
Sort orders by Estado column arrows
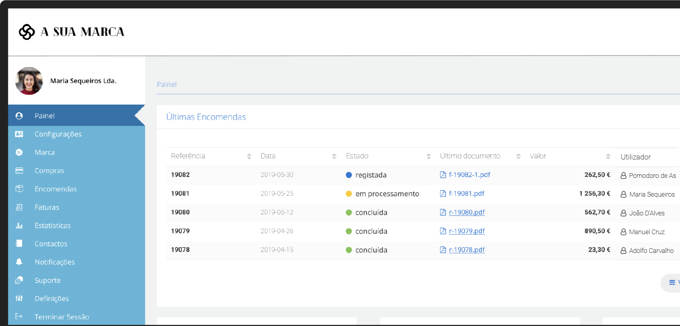pos(429,156)
